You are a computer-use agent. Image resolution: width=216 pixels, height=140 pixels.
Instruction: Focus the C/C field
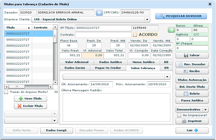(199, 39)
